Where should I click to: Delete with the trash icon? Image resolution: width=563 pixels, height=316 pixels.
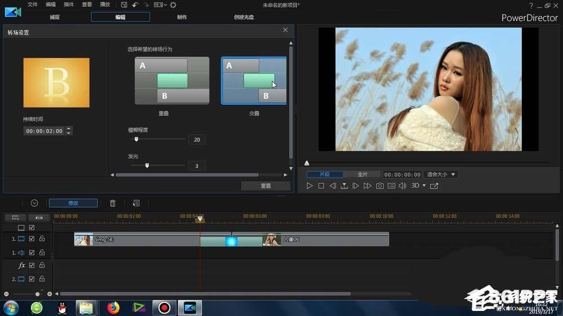coord(113,203)
